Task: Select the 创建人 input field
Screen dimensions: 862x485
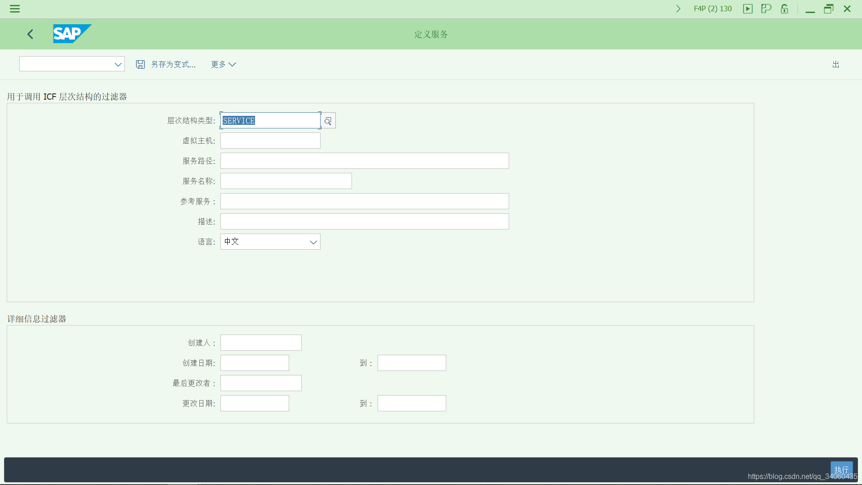Action: pos(261,343)
